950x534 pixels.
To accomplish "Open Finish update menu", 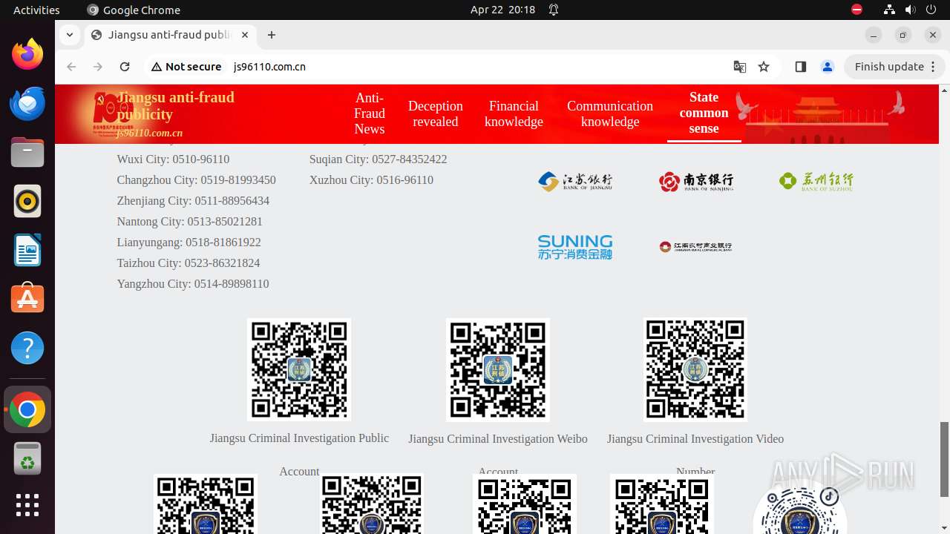I will click(x=894, y=67).
